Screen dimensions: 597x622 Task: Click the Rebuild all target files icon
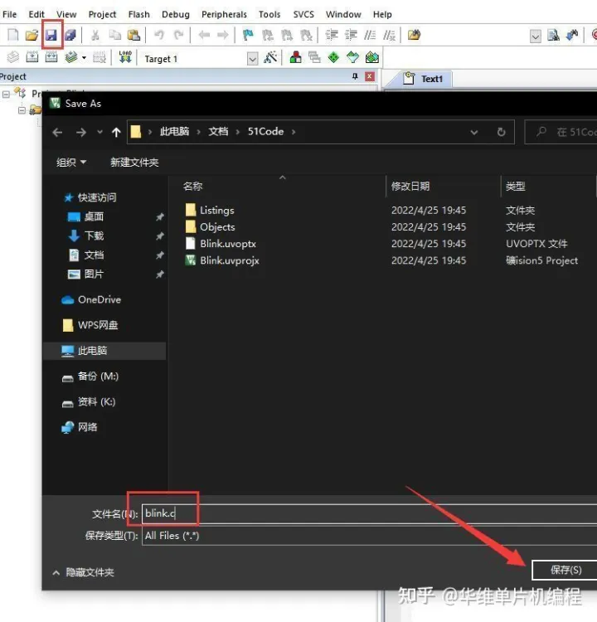coord(51,57)
